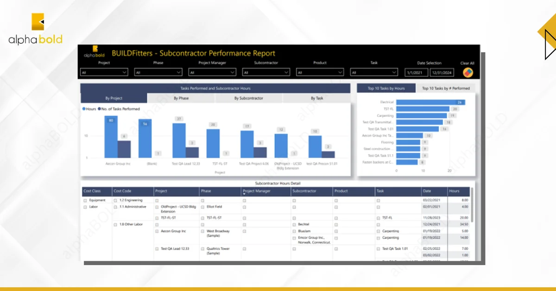This screenshot has width=556, height=291.
Task: Expand the Equipment cost class row
Action: (x=85, y=201)
